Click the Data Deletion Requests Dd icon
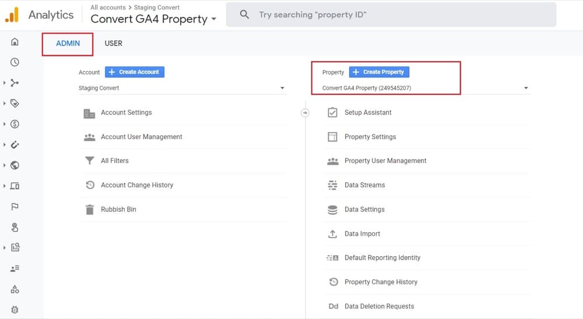This screenshot has height=319, width=583. pyautogui.click(x=333, y=306)
